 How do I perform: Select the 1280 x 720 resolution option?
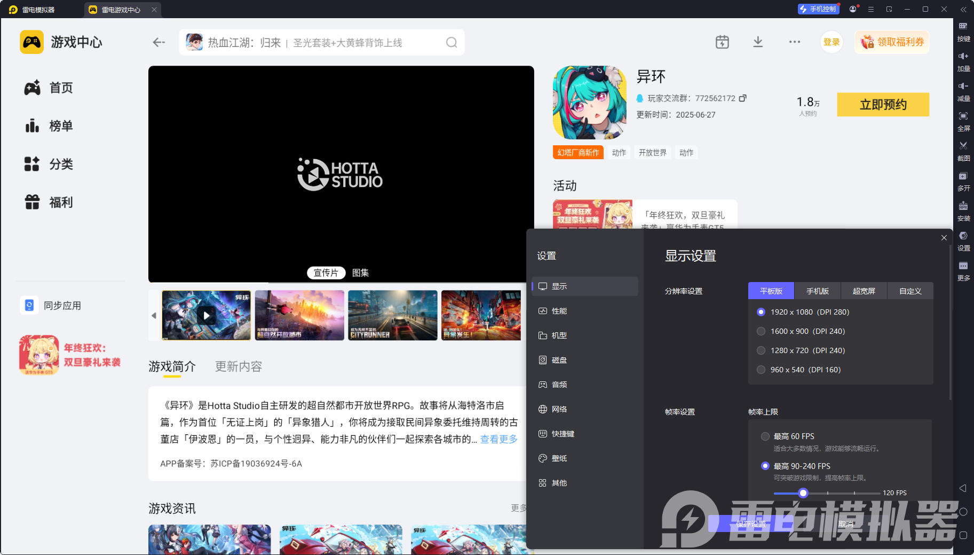[761, 350]
